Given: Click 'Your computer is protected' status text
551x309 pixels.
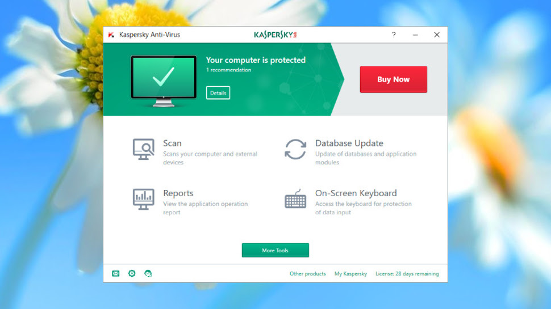Looking at the screenshot, I should [x=256, y=60].
